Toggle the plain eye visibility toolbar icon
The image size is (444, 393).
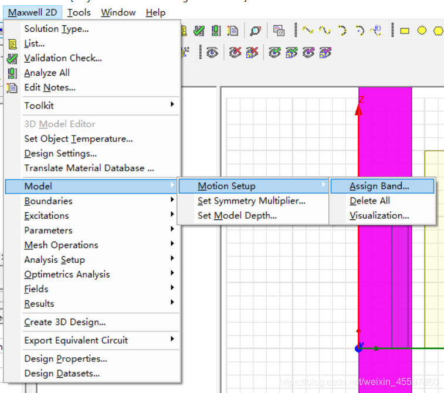(x=212, y=53)
